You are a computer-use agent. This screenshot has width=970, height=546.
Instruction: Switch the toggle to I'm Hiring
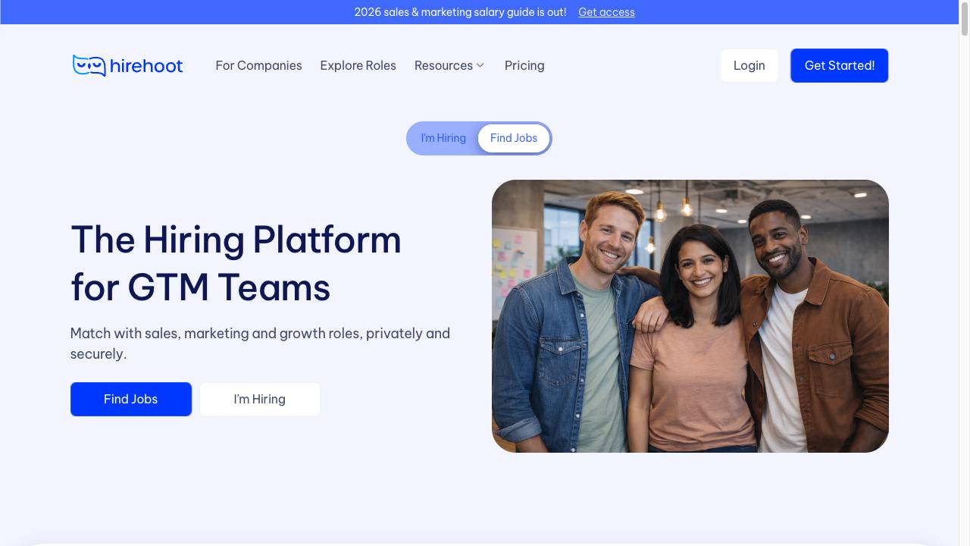coord(443,138)
